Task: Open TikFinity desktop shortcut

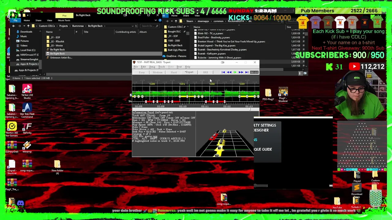Action: coord(27,128)
